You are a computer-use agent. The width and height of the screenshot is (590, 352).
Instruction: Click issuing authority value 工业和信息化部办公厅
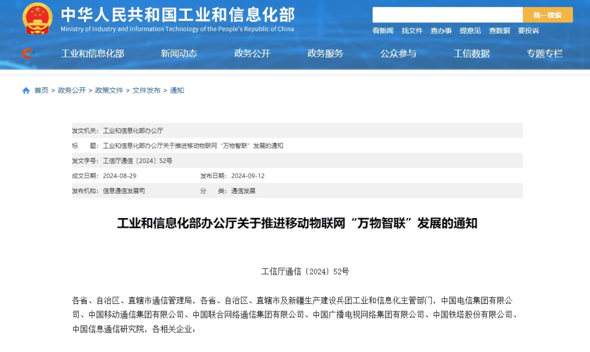pyautogui.click(x=133, y=131)
